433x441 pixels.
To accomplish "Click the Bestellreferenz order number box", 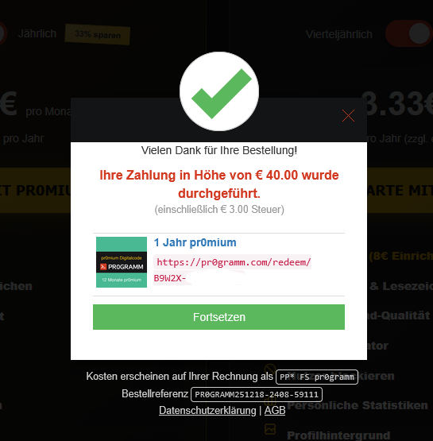I will coord(257,395).
